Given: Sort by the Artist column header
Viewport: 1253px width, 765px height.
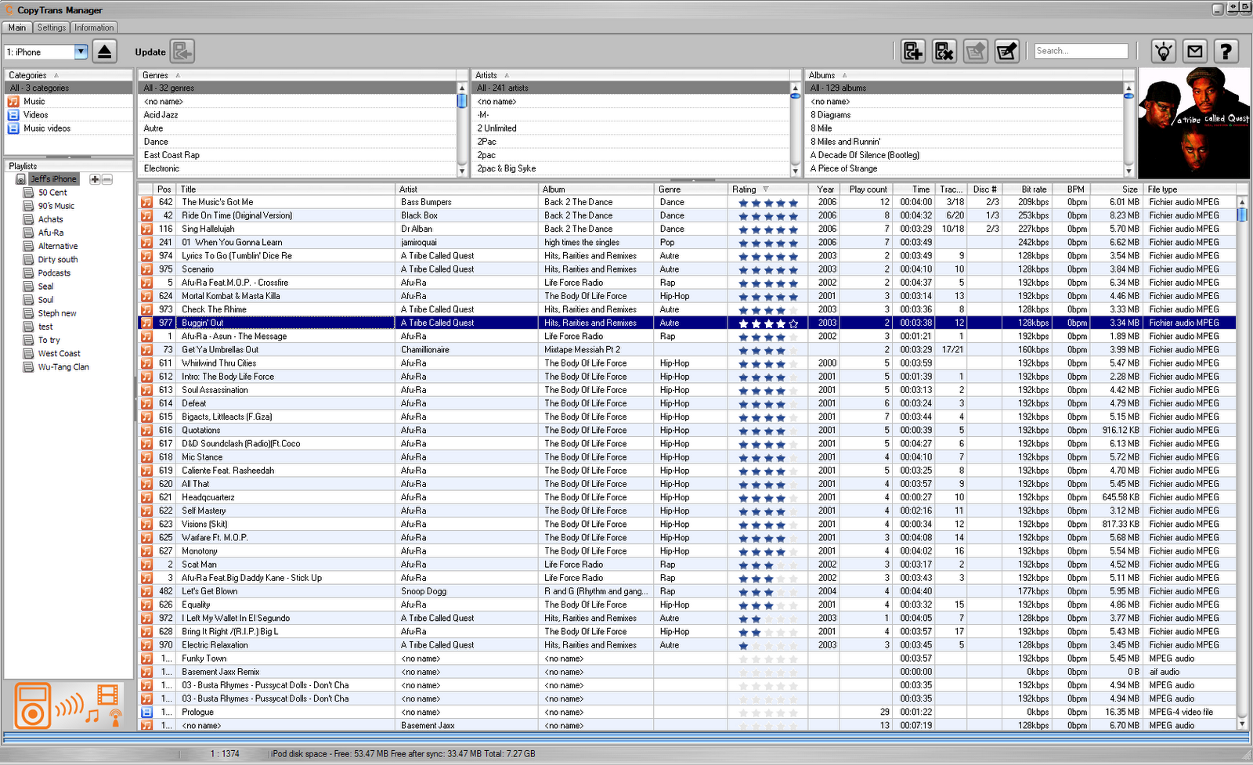Looking at the screenshot, I should click(x=468, y=189).
